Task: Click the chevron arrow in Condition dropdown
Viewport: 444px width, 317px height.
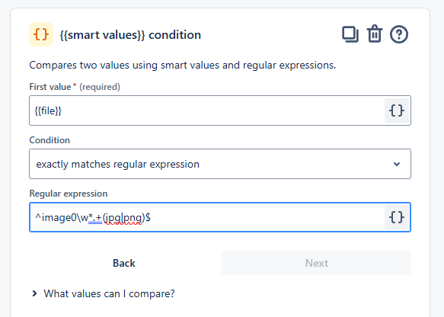Action: coord(397,164)
